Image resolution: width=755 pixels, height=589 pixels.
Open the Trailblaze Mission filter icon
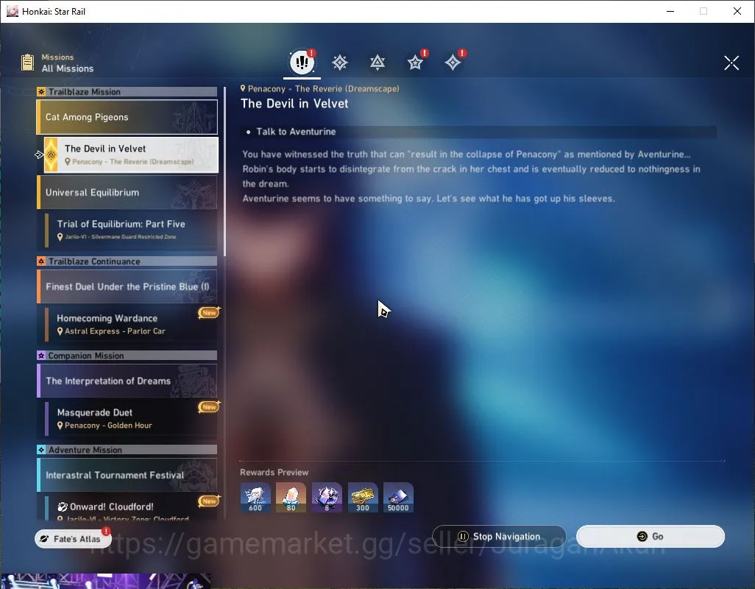[x=340, y=63]
